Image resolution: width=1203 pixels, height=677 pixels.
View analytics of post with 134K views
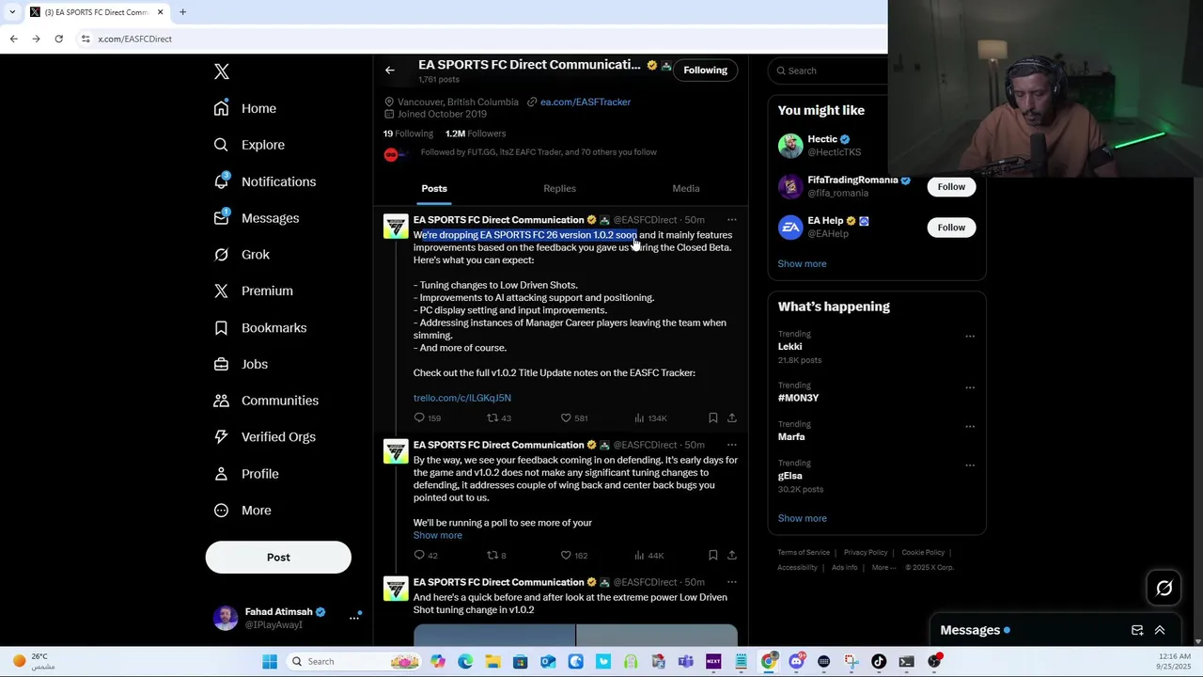point(650,417)
